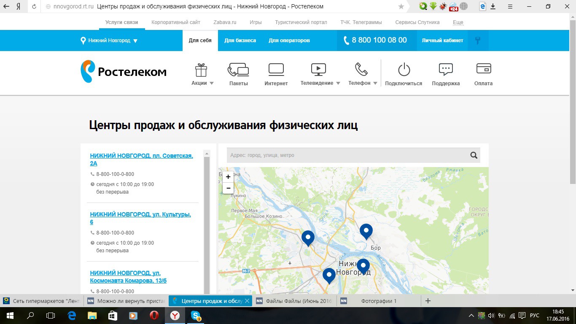The width and height of the screenshot is (576, 324).
Task: Select the Для бизнеса tab
Action: point(240,40)
